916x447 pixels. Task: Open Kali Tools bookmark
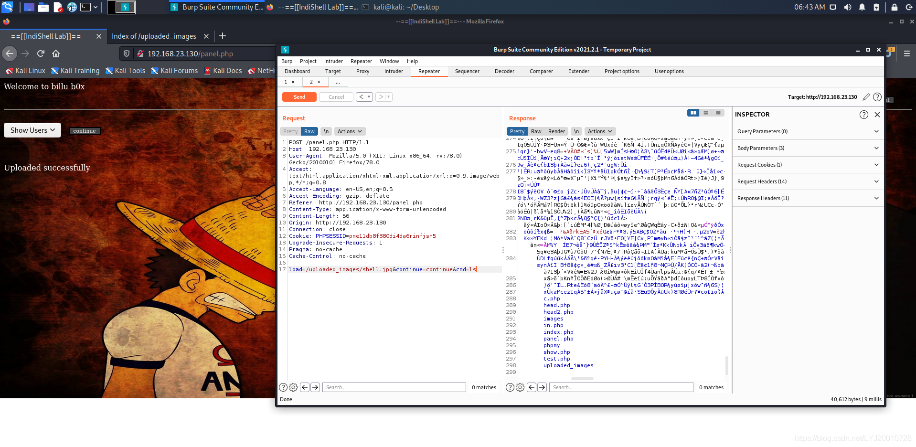(125, 71)
